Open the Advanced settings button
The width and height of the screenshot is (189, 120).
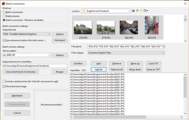(x=60, y=40)
